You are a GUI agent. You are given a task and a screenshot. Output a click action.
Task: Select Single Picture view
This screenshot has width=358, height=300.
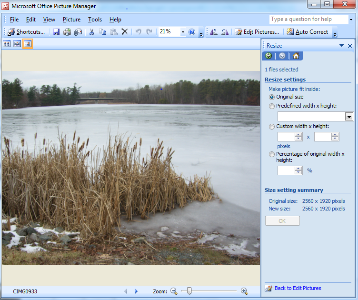(x=28, y=44)
